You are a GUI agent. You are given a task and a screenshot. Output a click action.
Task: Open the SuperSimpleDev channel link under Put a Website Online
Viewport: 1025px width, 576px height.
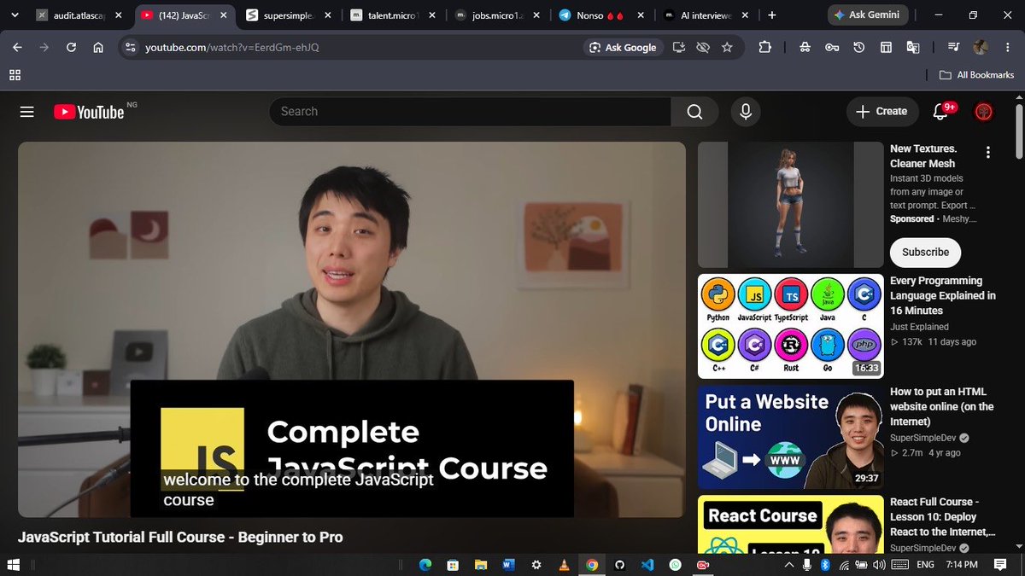click(x=922, y=438)
